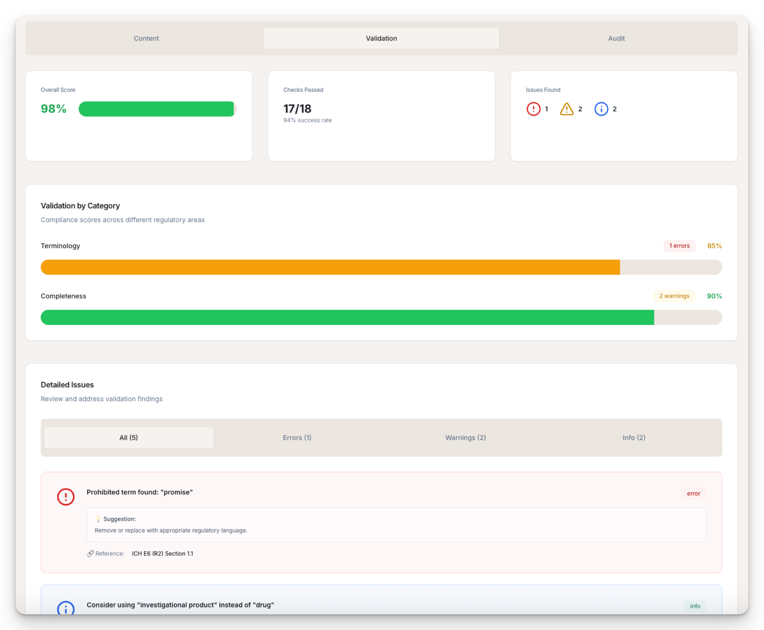Click the "1 errors" badge

point(679,246)
